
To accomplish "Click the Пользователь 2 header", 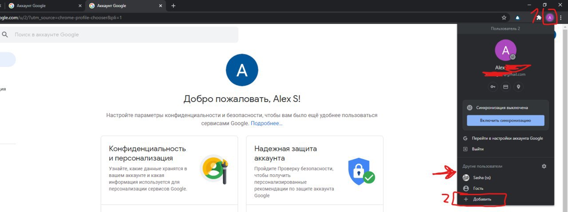I will coord(505,28).
